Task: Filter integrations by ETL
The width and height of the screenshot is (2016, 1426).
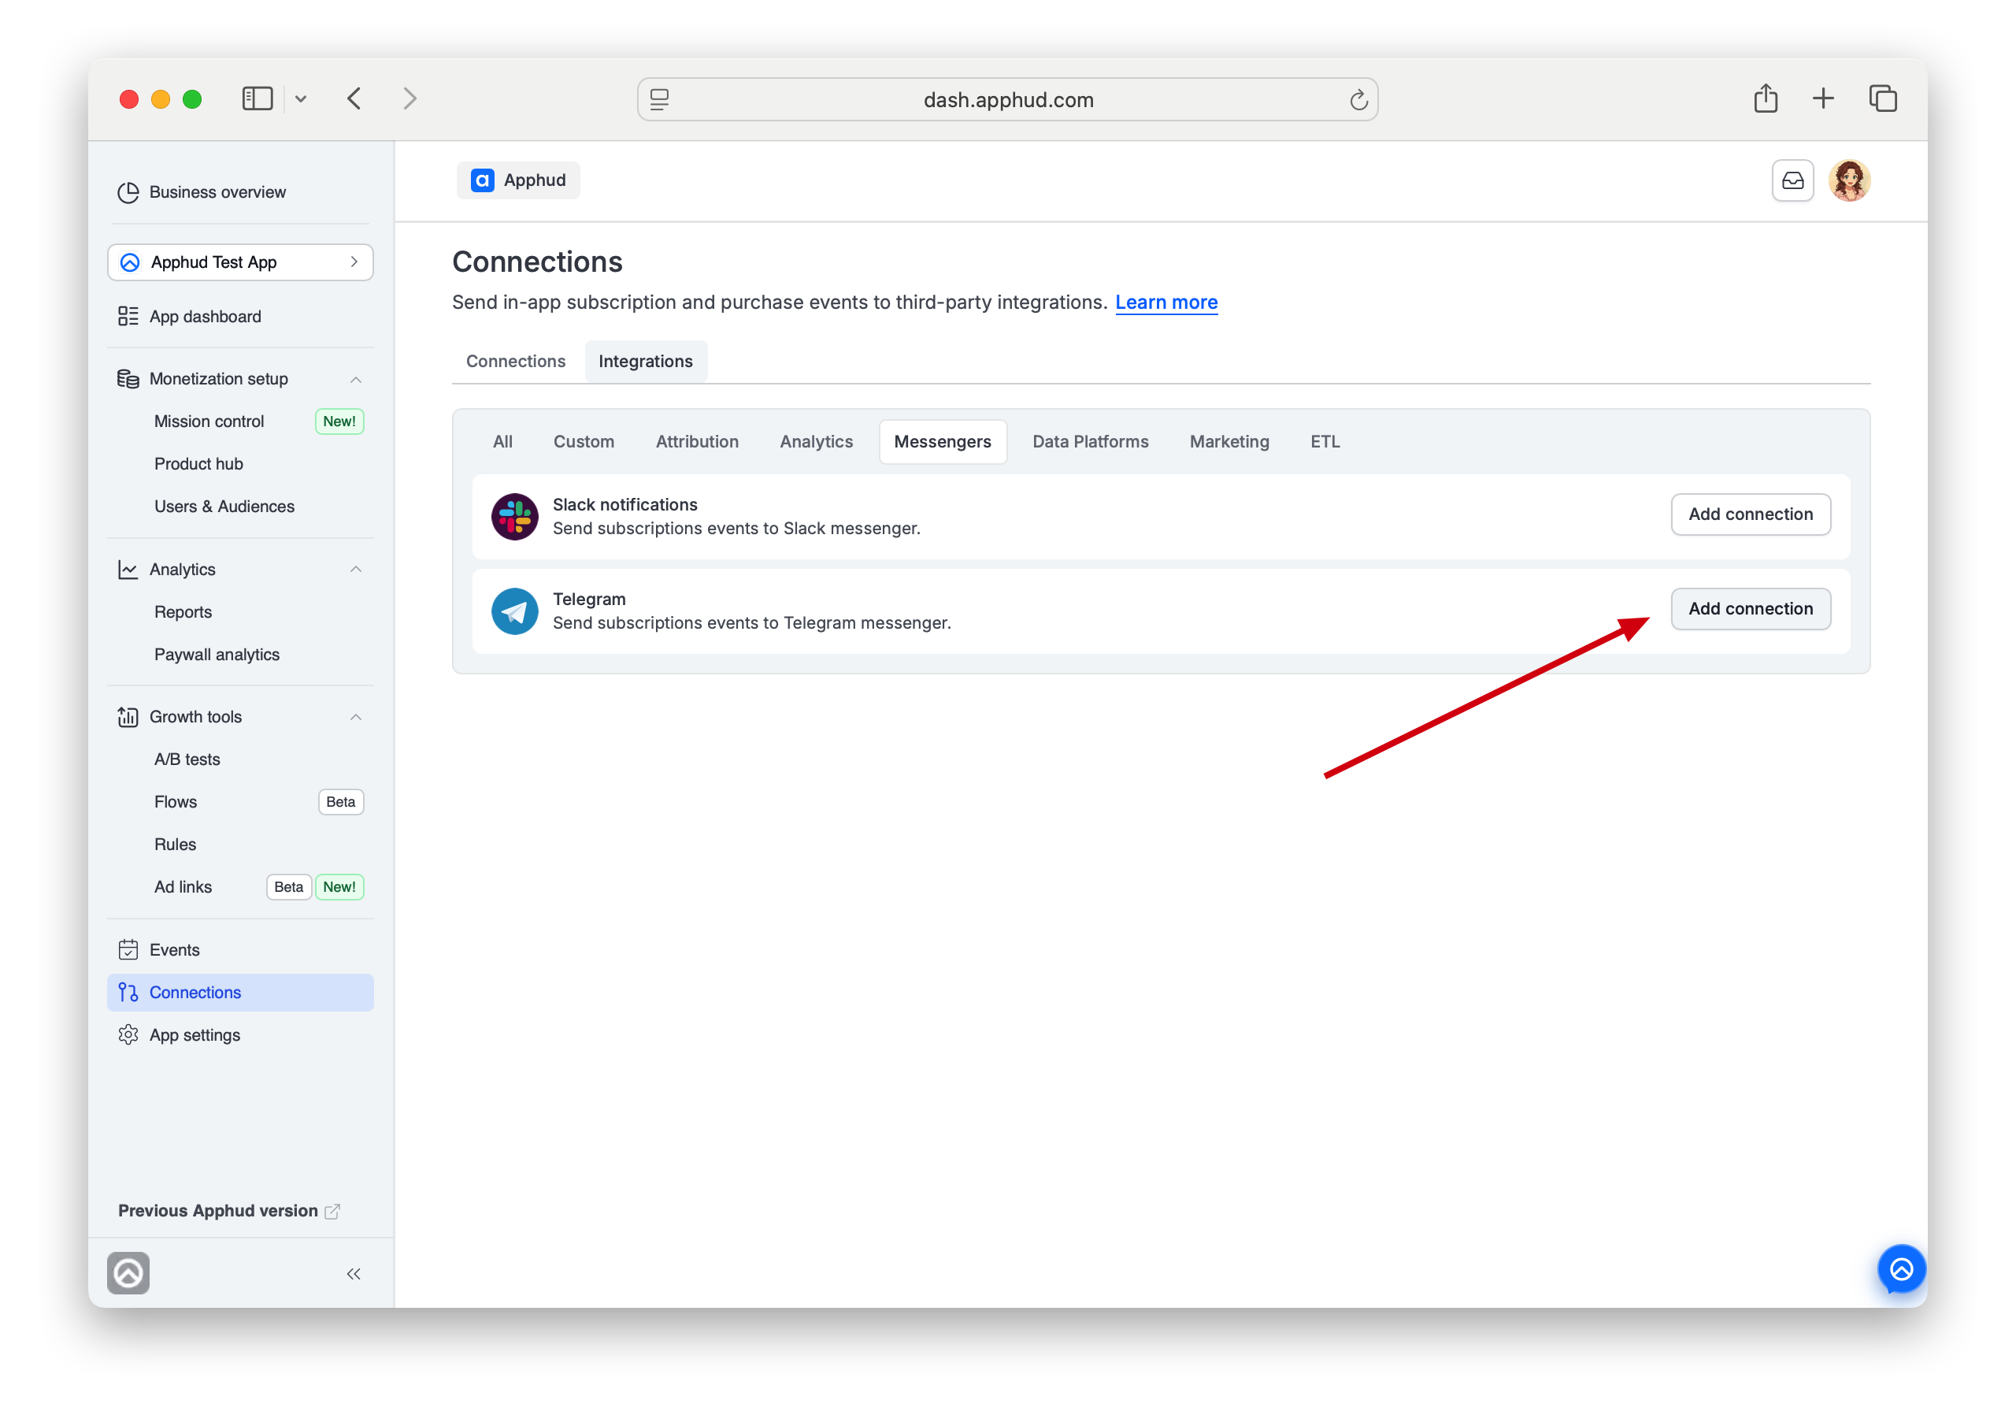Action: tap(1325, 442)
